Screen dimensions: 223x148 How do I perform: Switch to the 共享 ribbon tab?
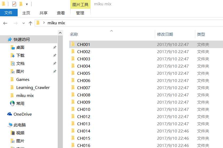click(43, 13)
